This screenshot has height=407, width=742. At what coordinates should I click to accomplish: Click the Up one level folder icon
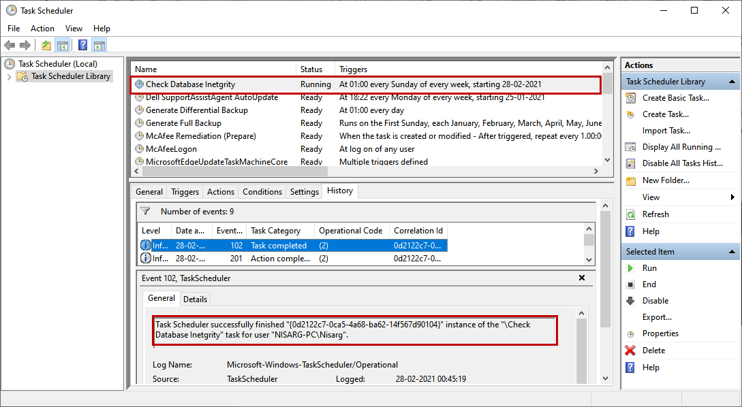coord(46,46)
